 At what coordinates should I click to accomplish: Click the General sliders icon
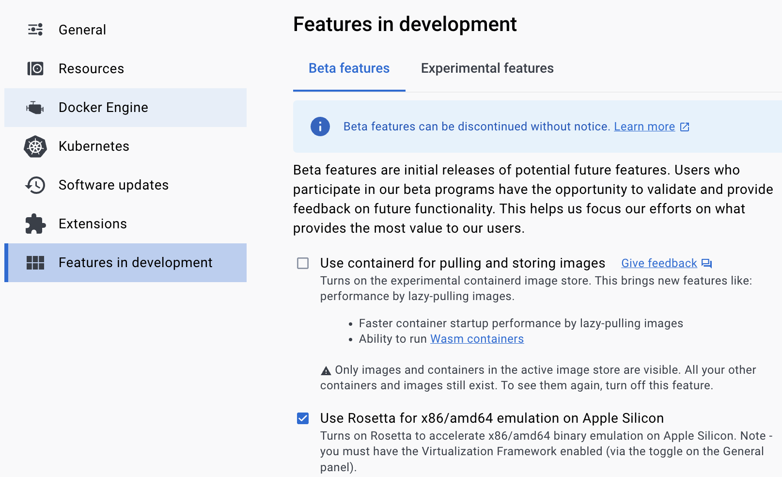click(35, 30)
